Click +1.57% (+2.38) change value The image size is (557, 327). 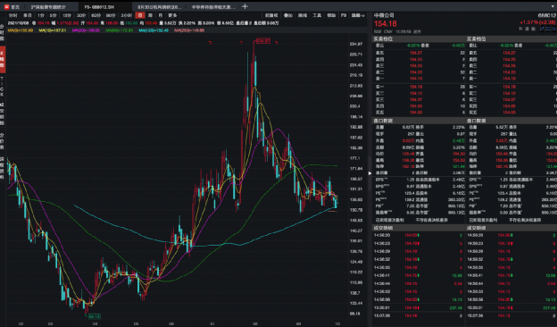(538, 22)
